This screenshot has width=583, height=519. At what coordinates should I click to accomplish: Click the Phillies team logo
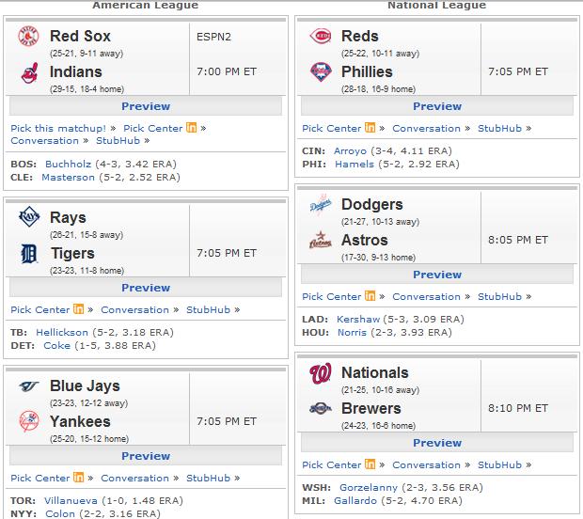(321, 71)
